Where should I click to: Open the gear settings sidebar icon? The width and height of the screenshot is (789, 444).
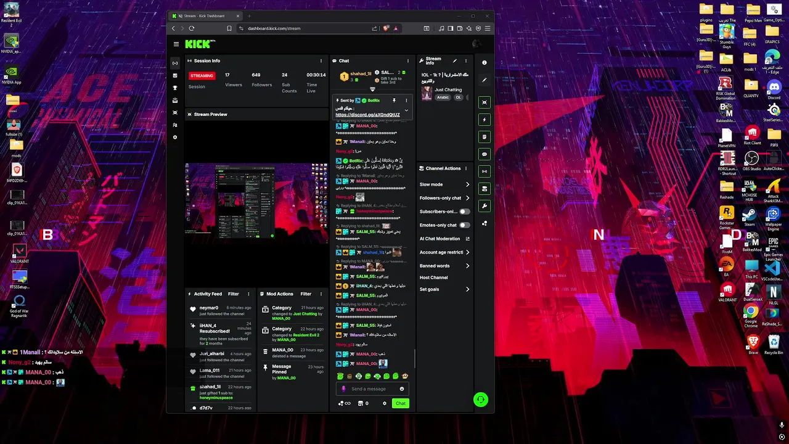(175, 137)
